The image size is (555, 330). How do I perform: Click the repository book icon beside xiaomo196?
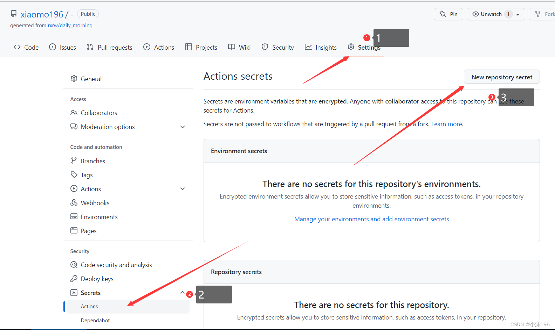tap(14, 14)
